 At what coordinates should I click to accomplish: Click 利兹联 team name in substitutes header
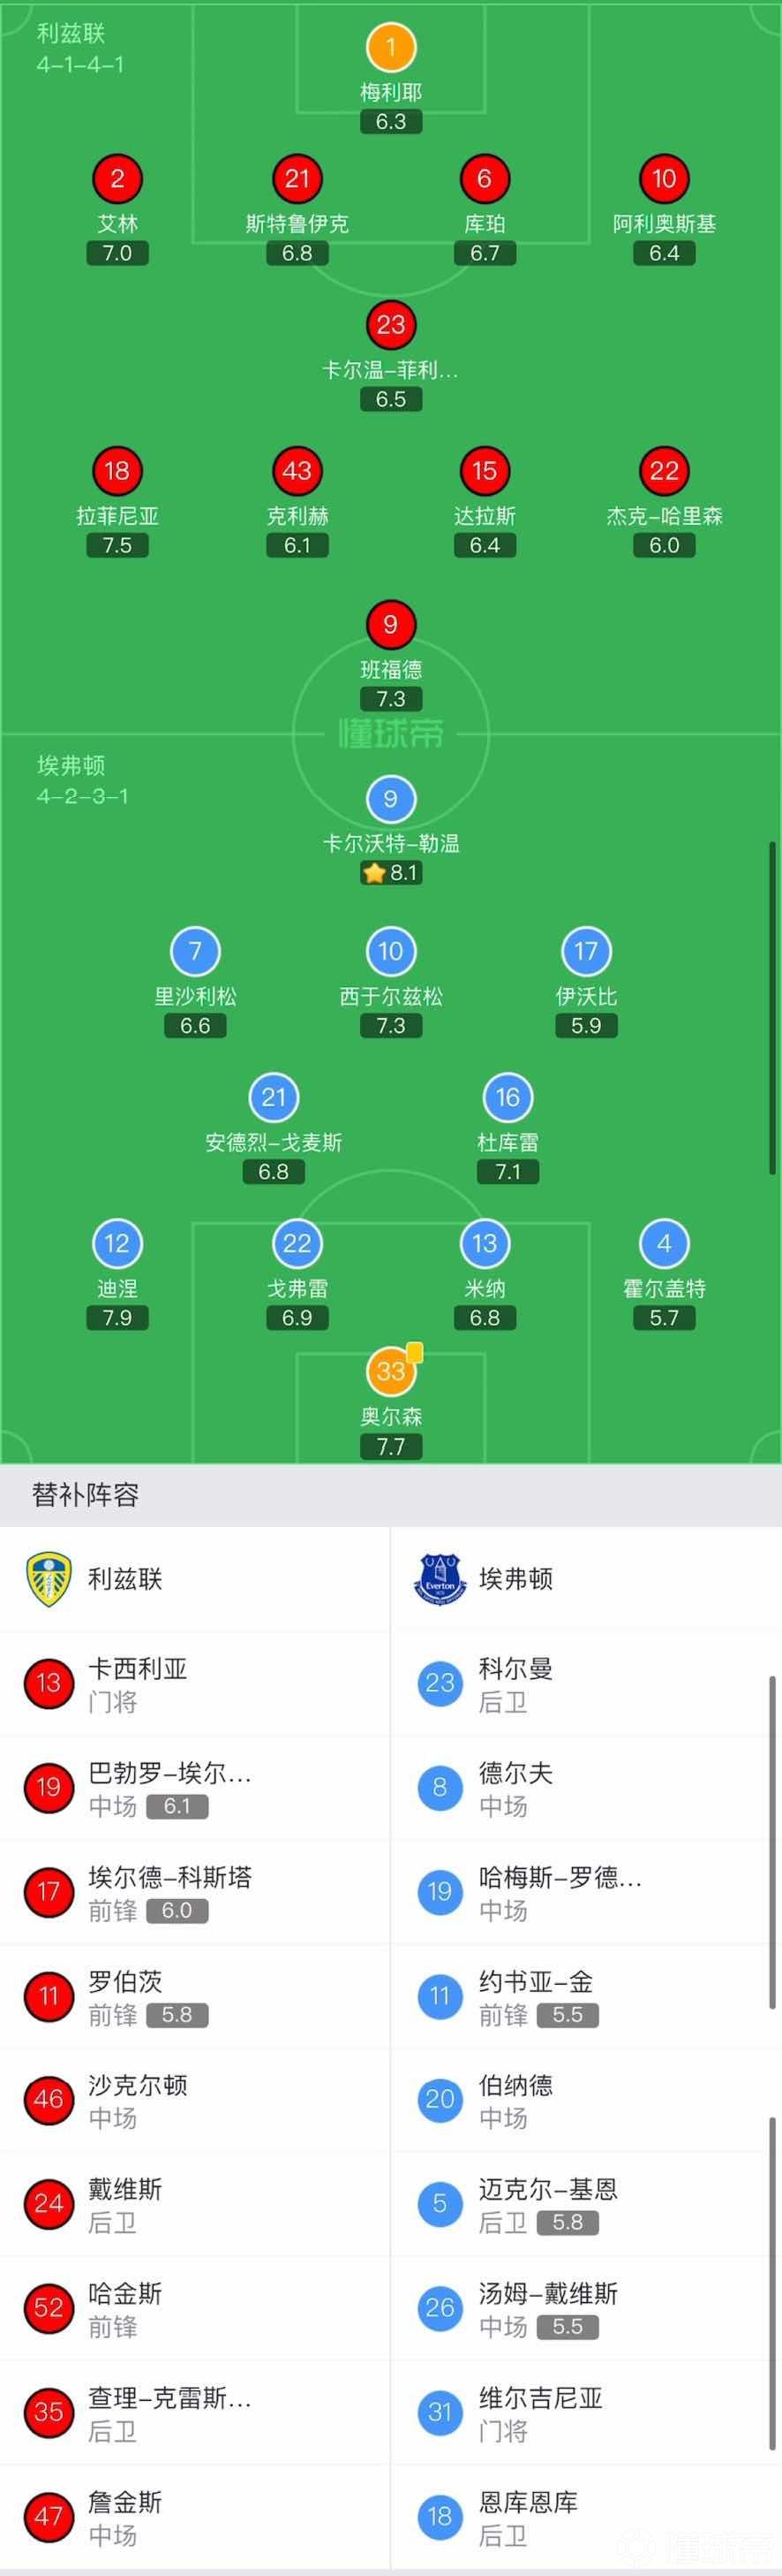pyautogui.click(x=124, y=1579)
